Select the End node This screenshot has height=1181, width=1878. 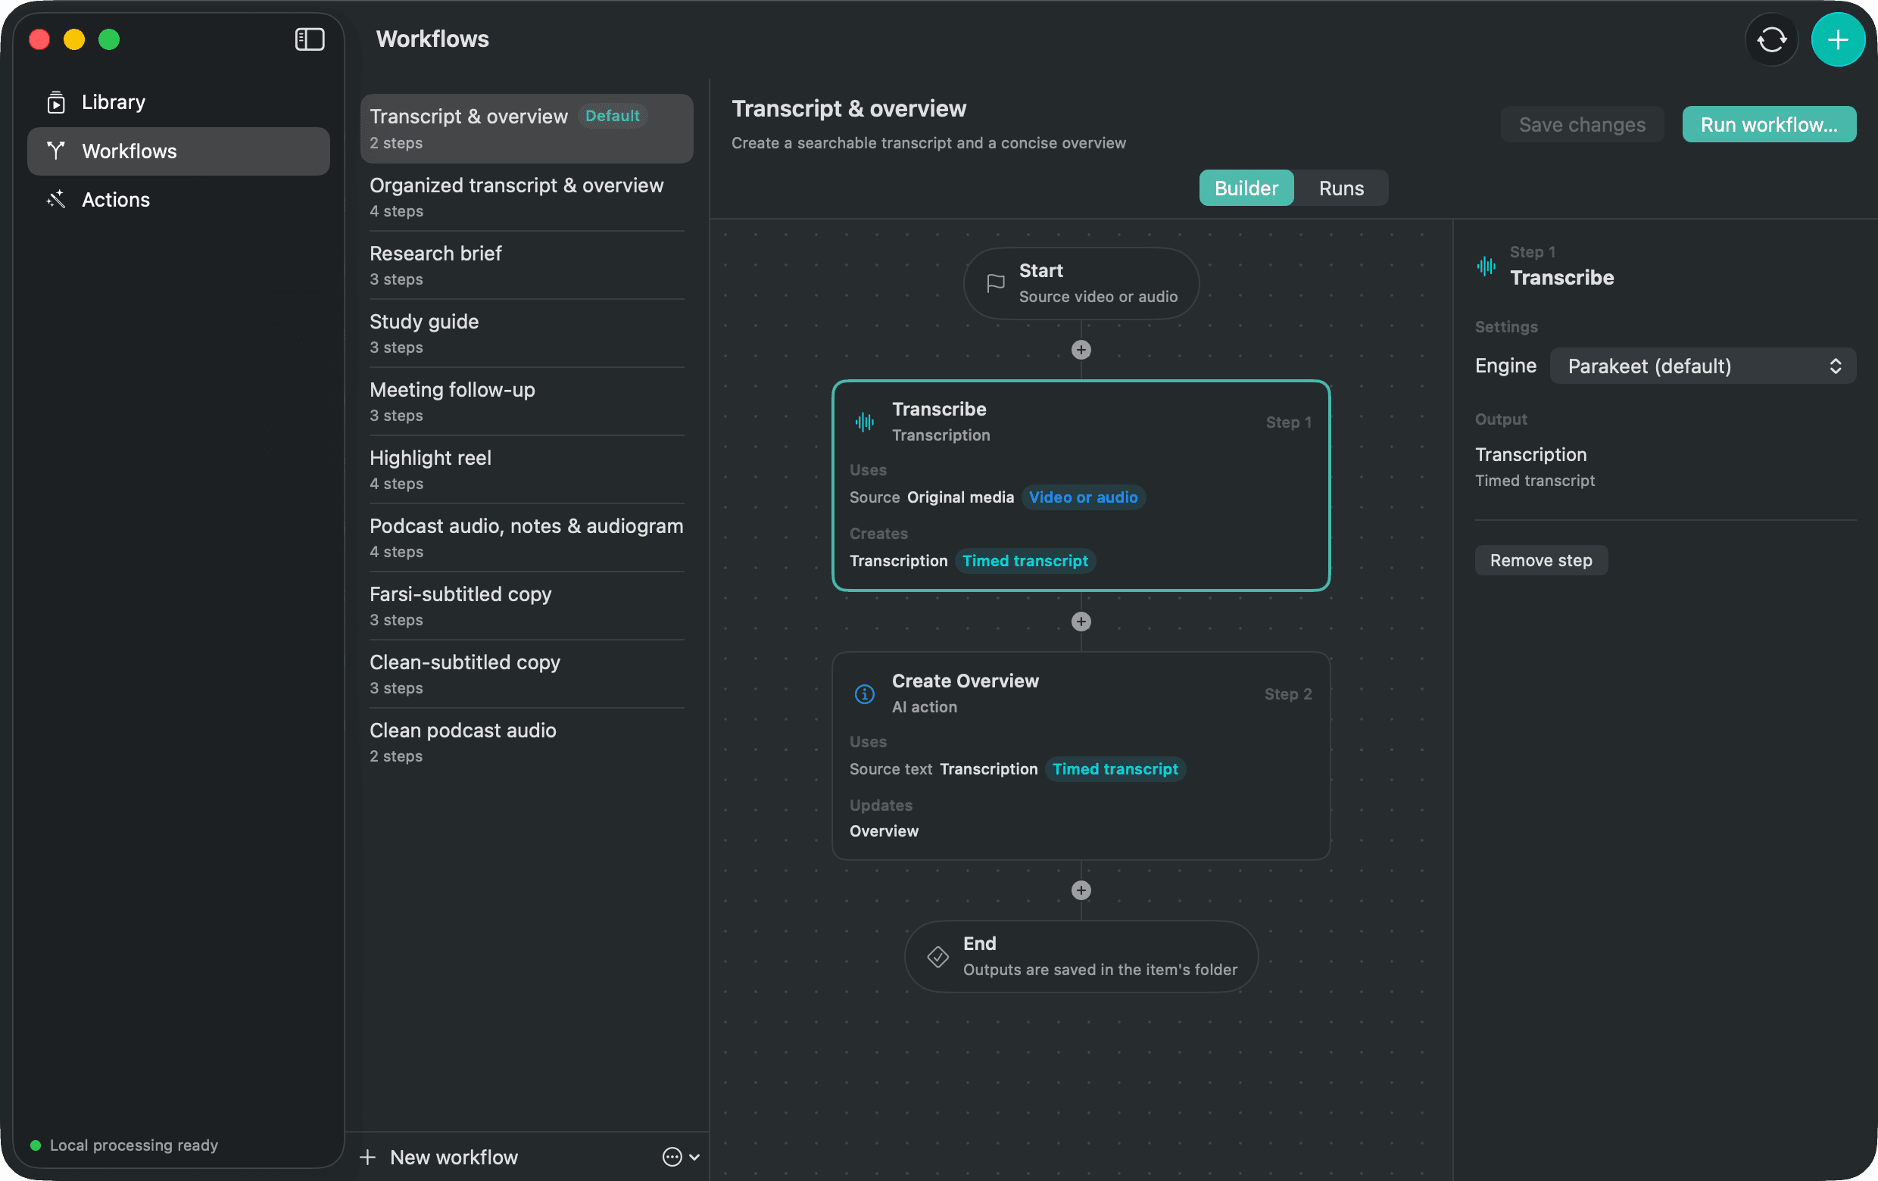pos(1080,956)
